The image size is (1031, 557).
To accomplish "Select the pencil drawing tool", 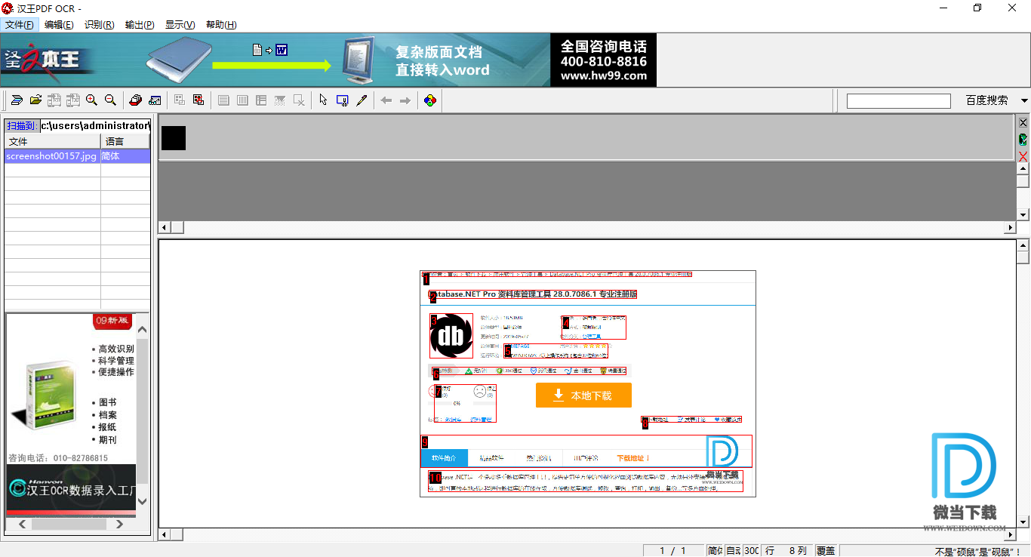I will tap(362, 100).
